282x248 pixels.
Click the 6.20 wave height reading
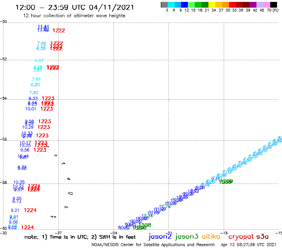[35, 85]
